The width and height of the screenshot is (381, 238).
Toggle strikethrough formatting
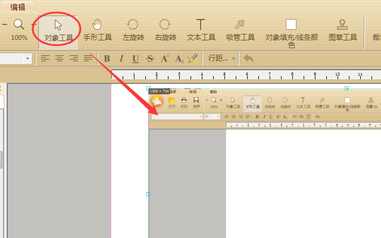coord(150,58)
